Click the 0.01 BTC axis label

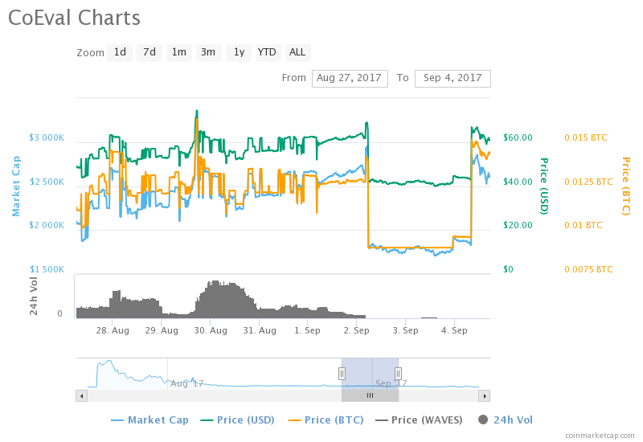(x=584, y=225)
